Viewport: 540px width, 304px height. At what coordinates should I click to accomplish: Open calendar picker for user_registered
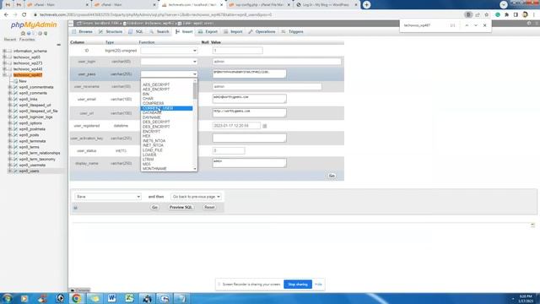tap(264, 126)
